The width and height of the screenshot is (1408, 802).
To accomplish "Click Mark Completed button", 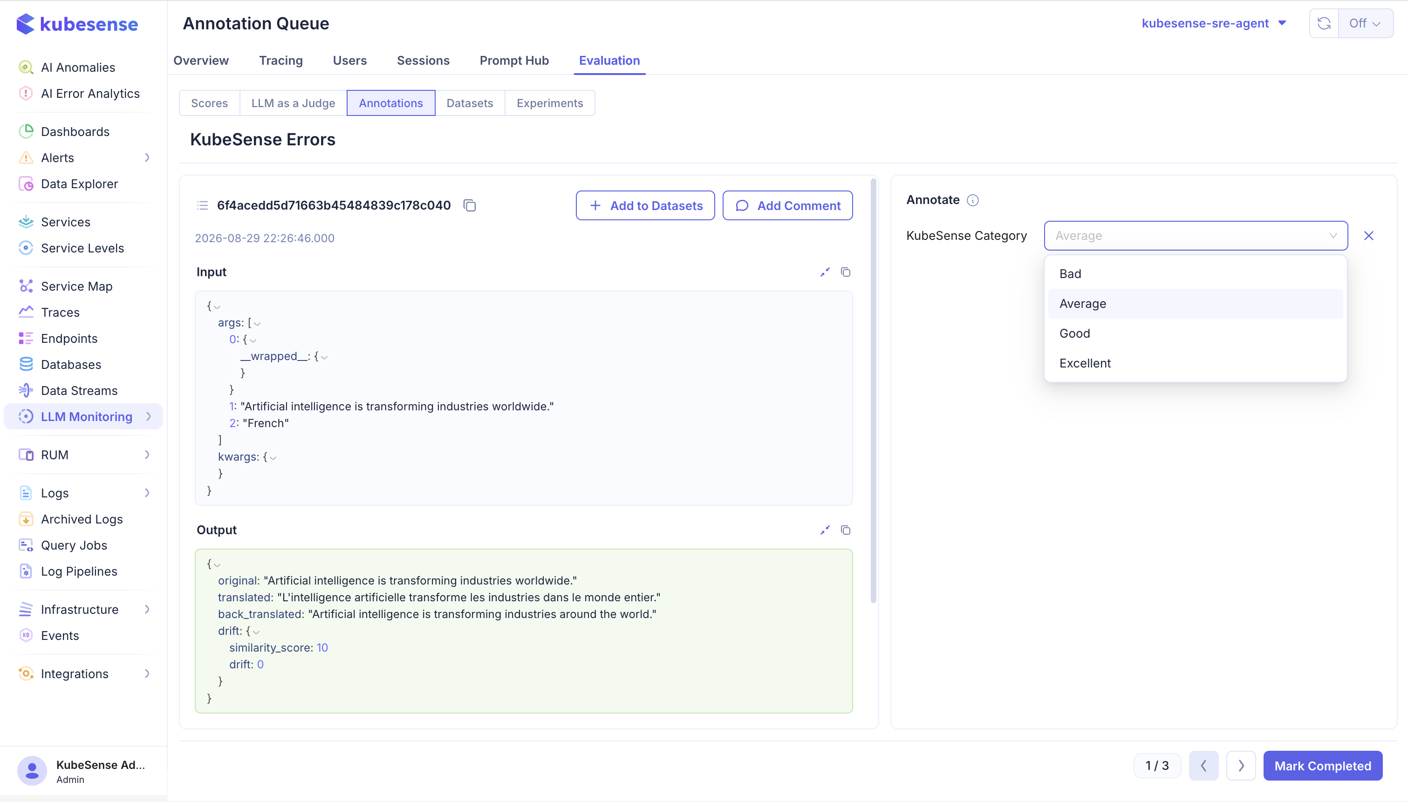I will click(x=1323, y=766).
